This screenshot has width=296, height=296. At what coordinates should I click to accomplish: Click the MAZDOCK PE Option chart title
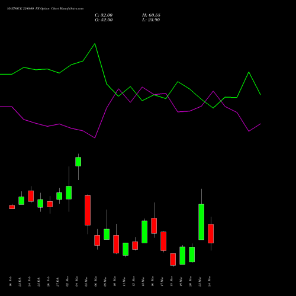pyautogui.click(x=45, y=9)
